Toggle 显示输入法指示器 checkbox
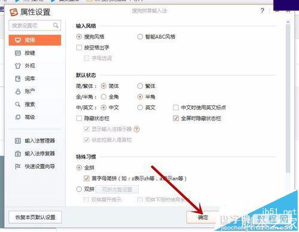 click(87, 129)
